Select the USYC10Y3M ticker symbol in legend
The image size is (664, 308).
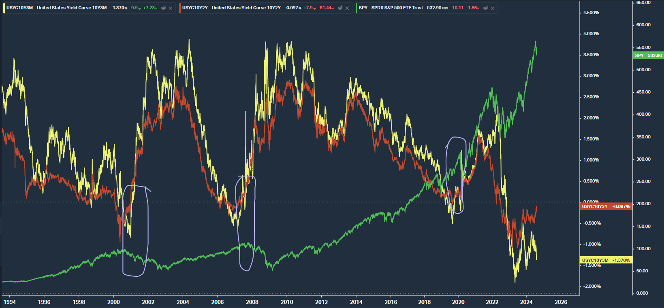(19, 8)
